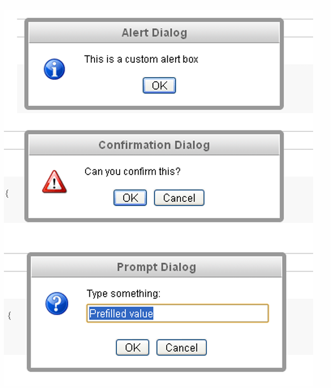Click the red warning triangle icon
The width and height of the screenshot is (331, 388).
pyautogui.click(x=54, y=182)
